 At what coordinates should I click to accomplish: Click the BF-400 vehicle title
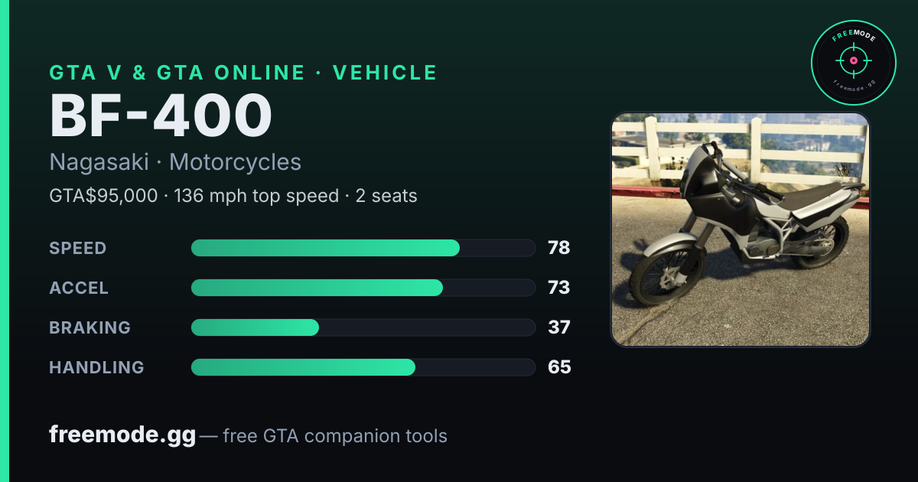click(x=161, y=116)
